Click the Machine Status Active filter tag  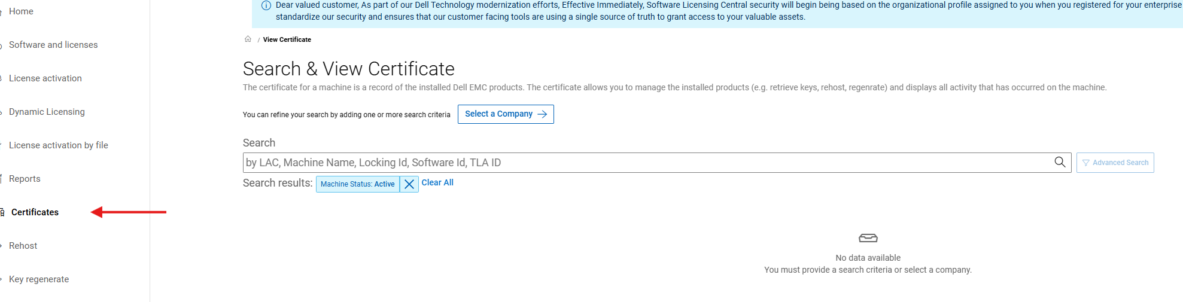(357, 184)
